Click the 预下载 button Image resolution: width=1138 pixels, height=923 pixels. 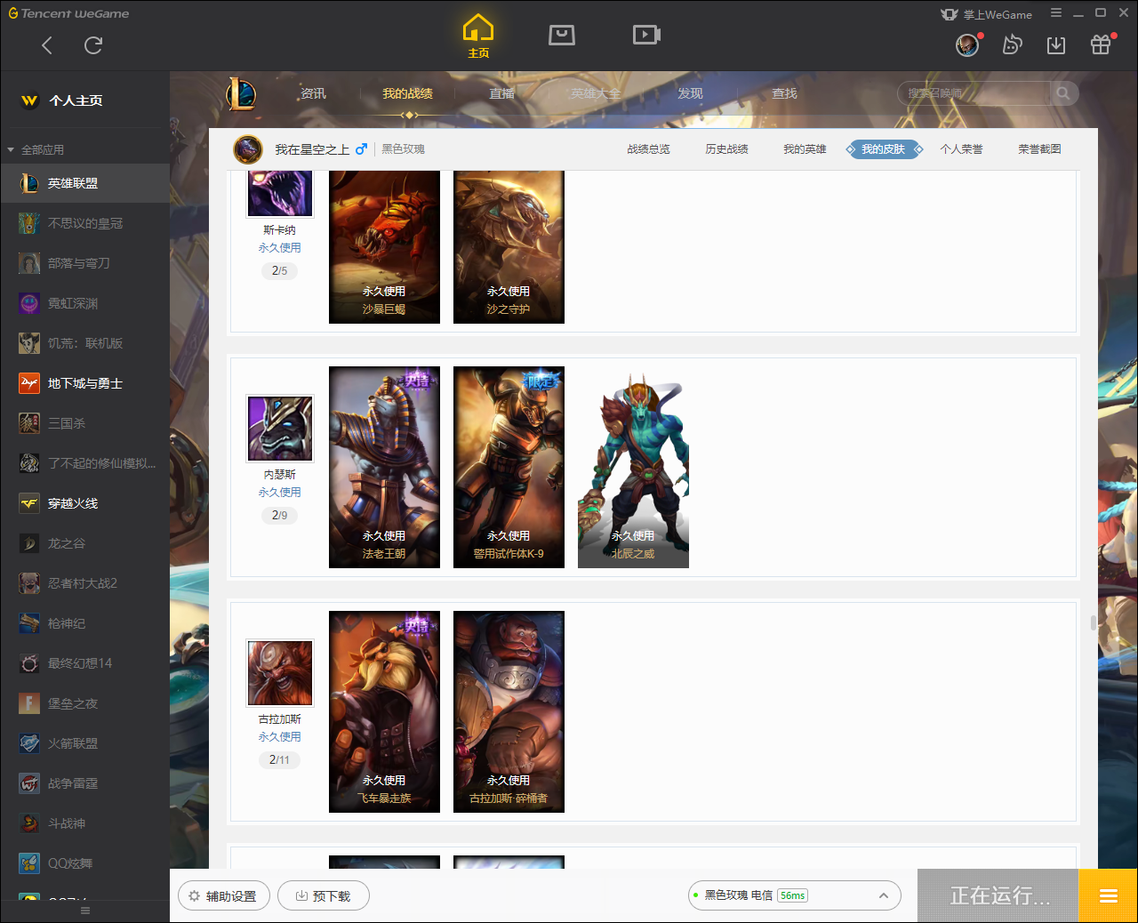[324, 896]
